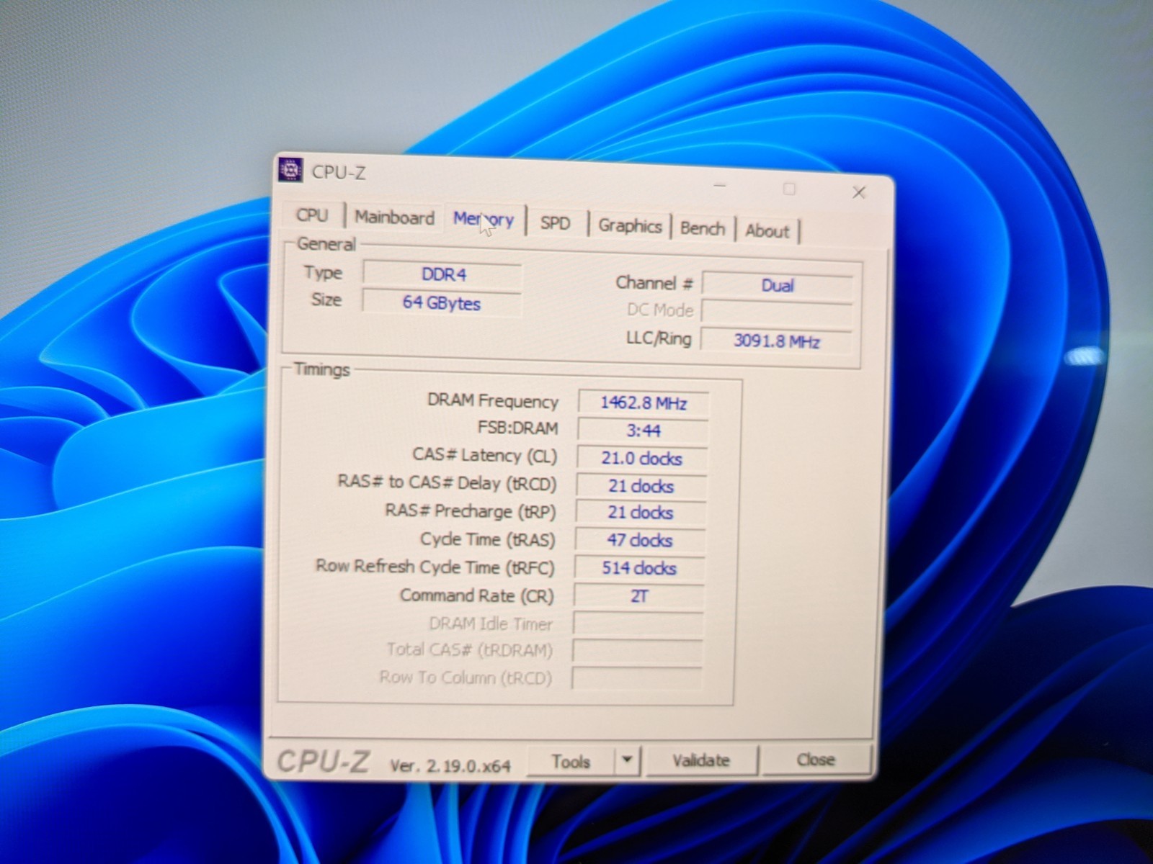The width and height of the screenshot is (1153, 864).
Task: Open the Mainboard tab
Action: (x=394, y=217)
